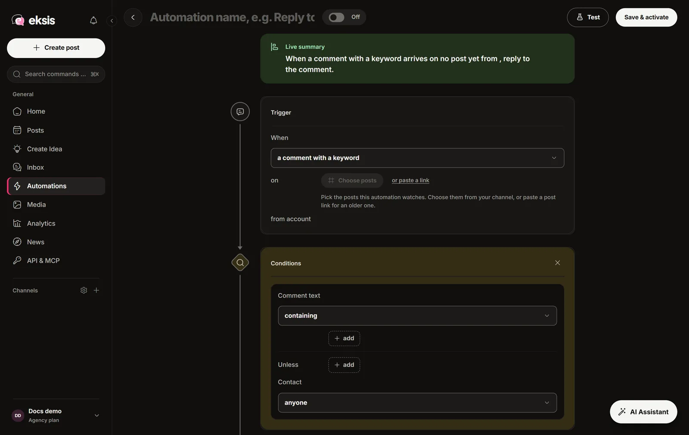The width and height of the screenshot is (689, 435).
Task: Click the Live summary sentence text
Action: [x=407, y=64]
